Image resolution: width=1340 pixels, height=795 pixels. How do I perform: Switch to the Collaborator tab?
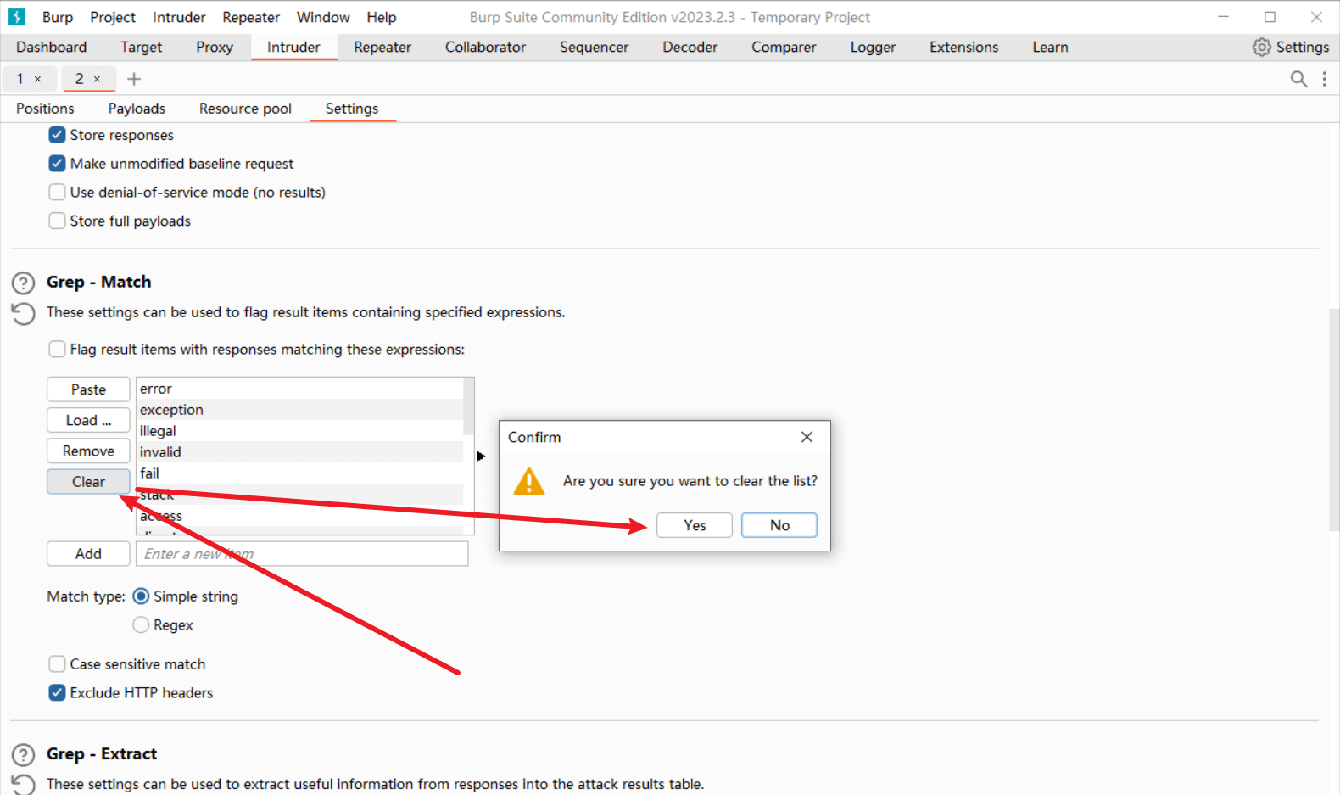486,48
